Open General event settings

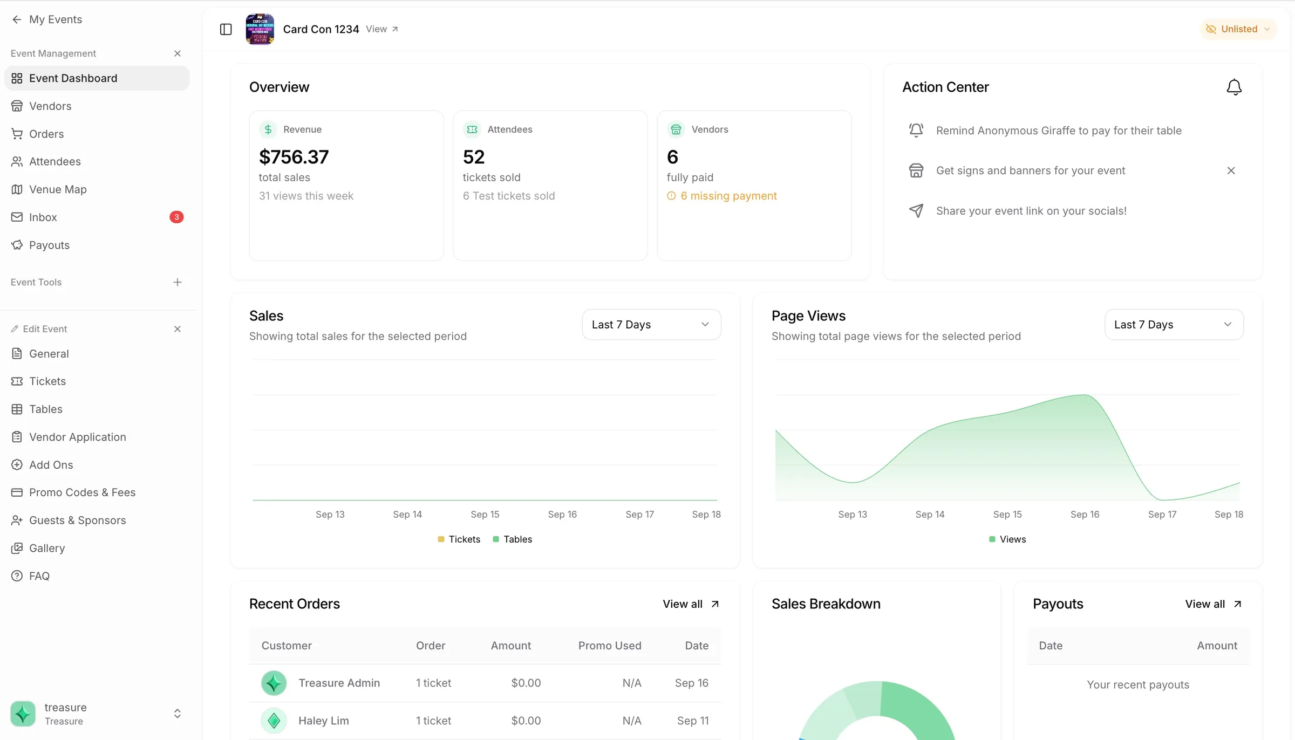(97, 354)
